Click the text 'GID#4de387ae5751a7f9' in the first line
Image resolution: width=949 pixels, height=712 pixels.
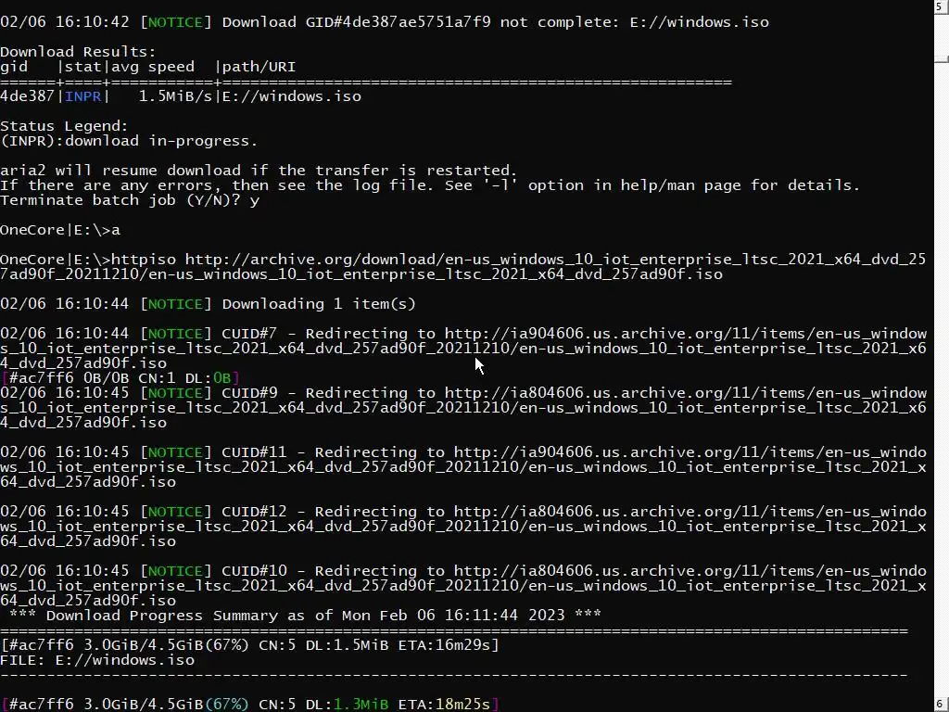pos(399,22)
